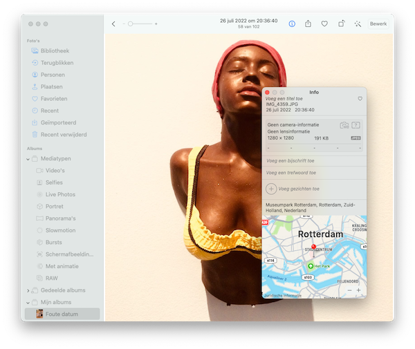The height and width of the screenshot is (349, 415).
Task: Click the zoom out minus icon
Action: click(124, 23)
